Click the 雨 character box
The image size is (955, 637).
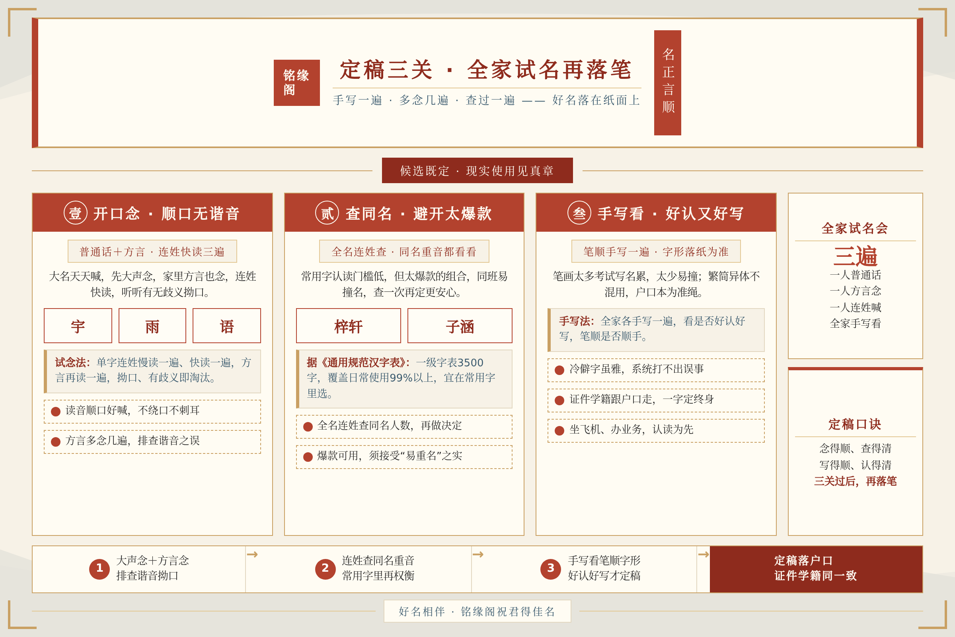click(152, 326)
